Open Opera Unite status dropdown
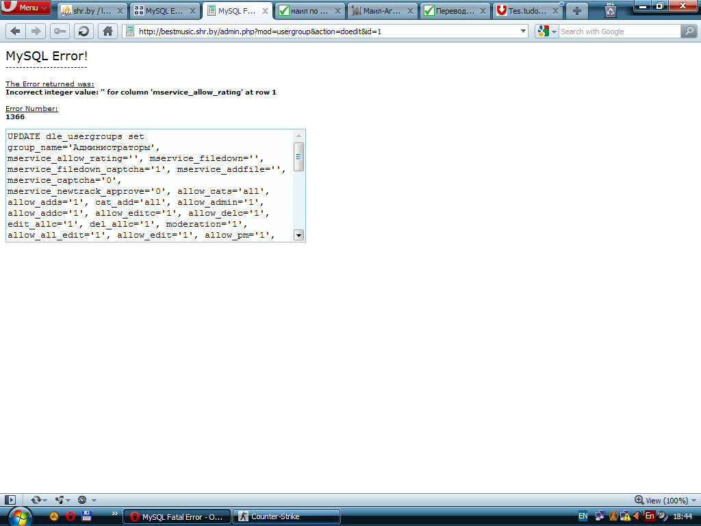The image size is (701, 526). [63, 501]
